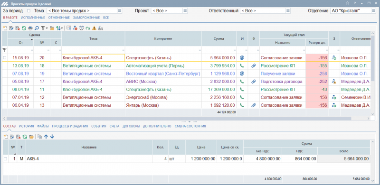Create a new record in the deals toolbar

[x=5, y=28]
